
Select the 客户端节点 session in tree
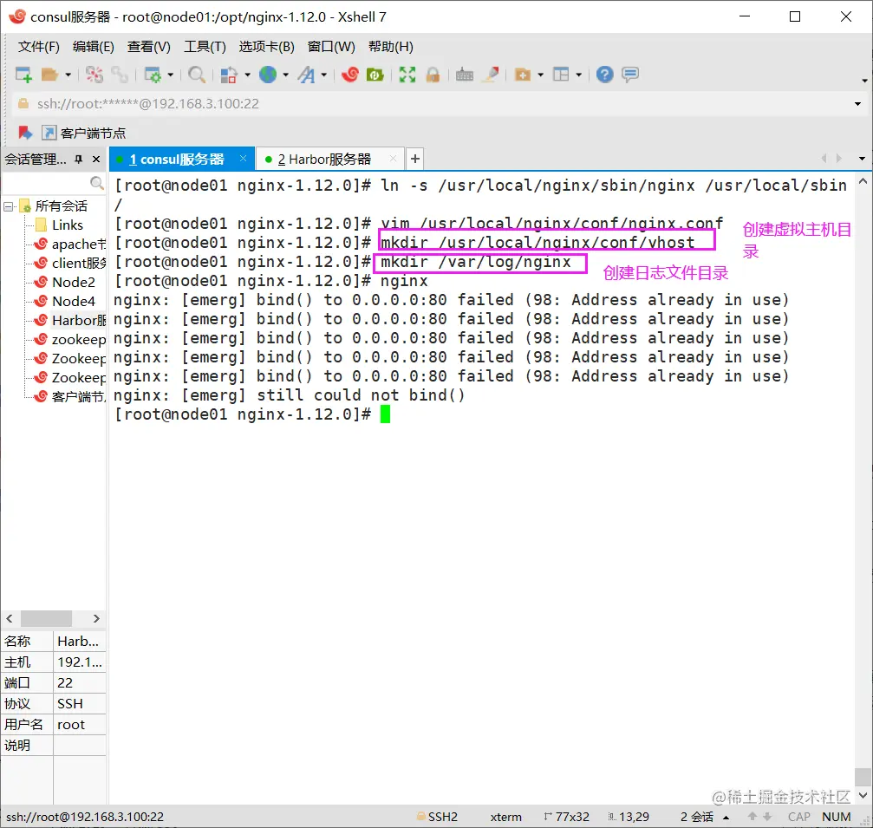(69, 396)
